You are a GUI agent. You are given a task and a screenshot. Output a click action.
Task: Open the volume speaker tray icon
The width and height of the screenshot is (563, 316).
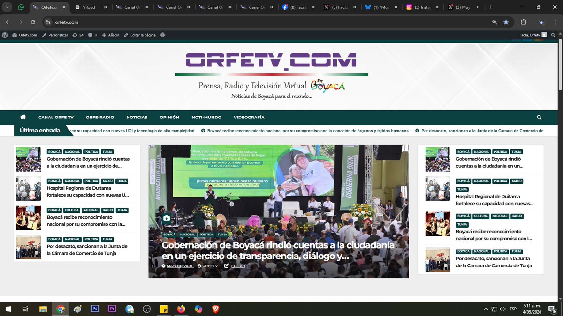tap(502, 309)
